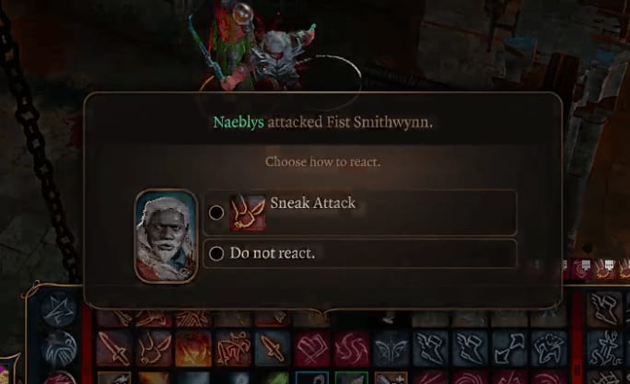The image size is (630, 384).
Task: Toggle the top round filter button left of the hotbar
Action: click(x=59, y=308)
